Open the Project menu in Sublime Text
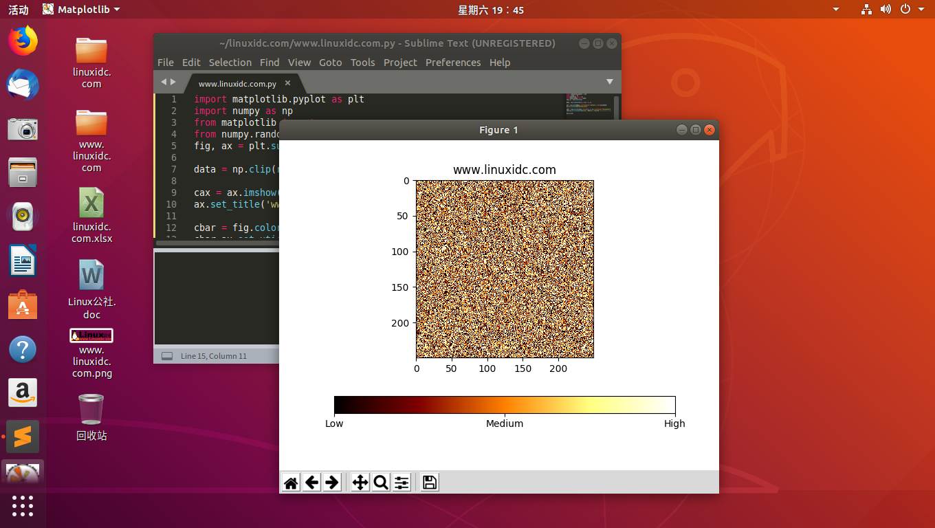The width and height of the screenshot is (935, 528). pos(400,63)
